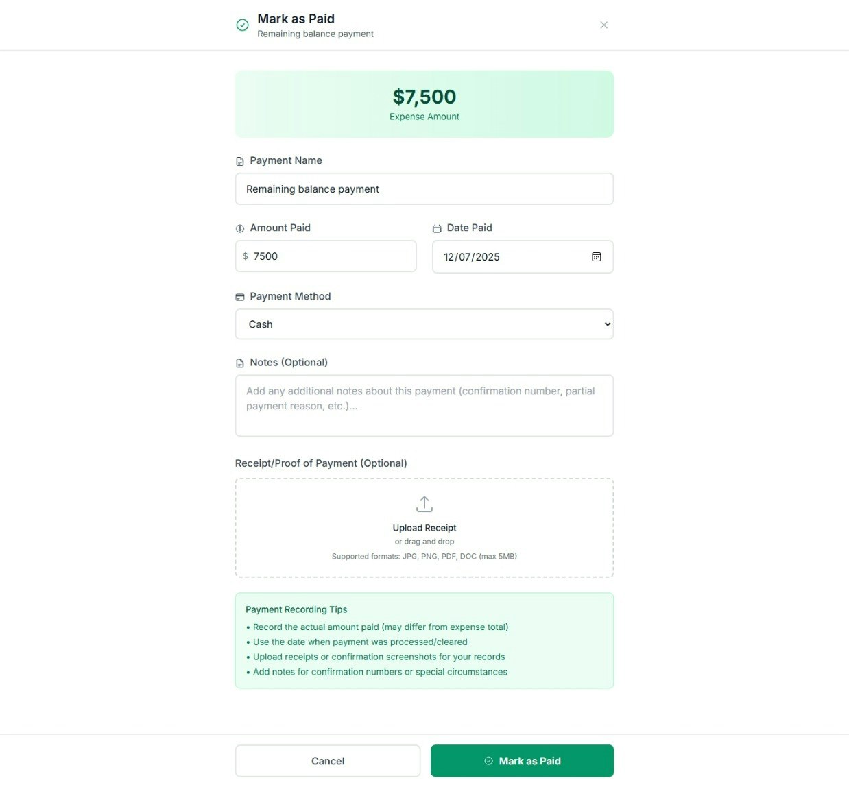The width and height of the screenshot is (849, 787).
Task: Click the green check circle beside Mark as Paid title
Action: click(242, 25)
